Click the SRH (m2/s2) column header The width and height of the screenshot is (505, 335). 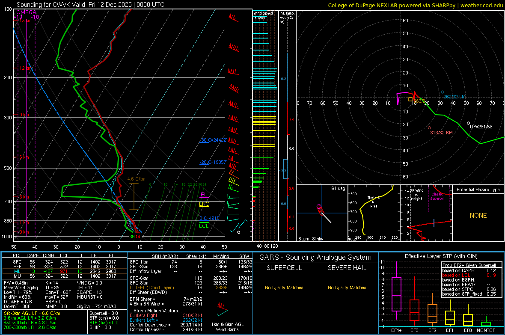coord(165,256)
